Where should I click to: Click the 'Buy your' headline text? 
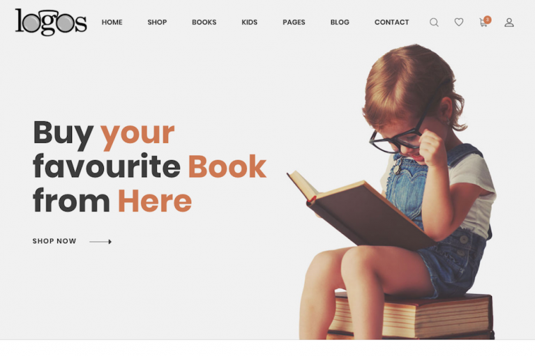click(104, 134)
